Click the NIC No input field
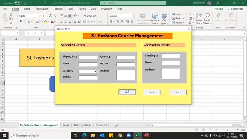Screen dimensions: 247x139 [125, 64]
